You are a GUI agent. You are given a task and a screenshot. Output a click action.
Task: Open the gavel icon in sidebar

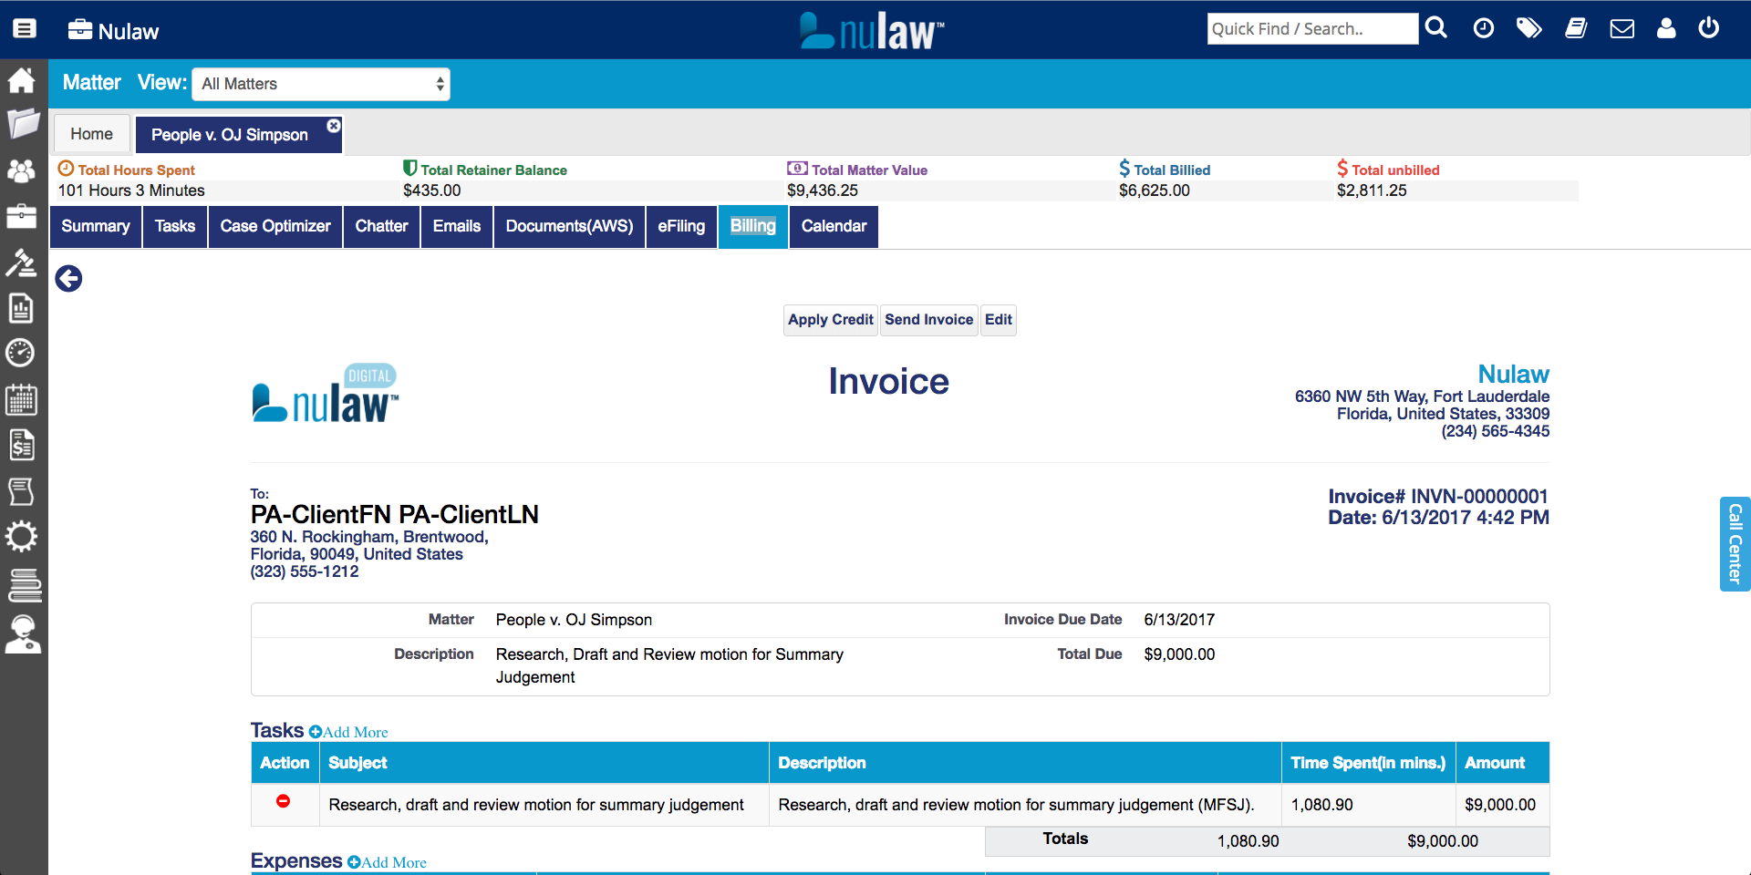coord(21,262)
